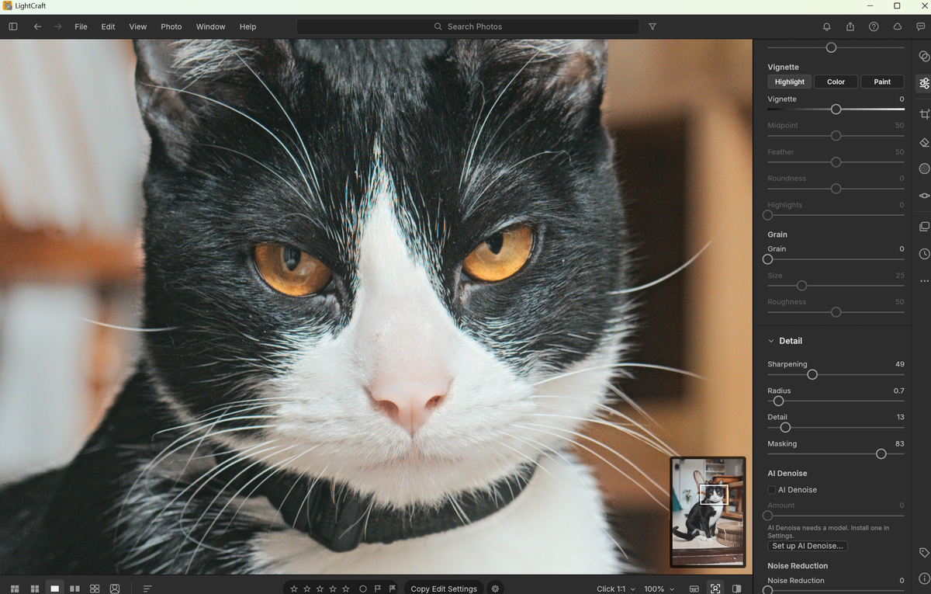
Task: Open the 100% zoom dropdown
Action: coord(659,589)
